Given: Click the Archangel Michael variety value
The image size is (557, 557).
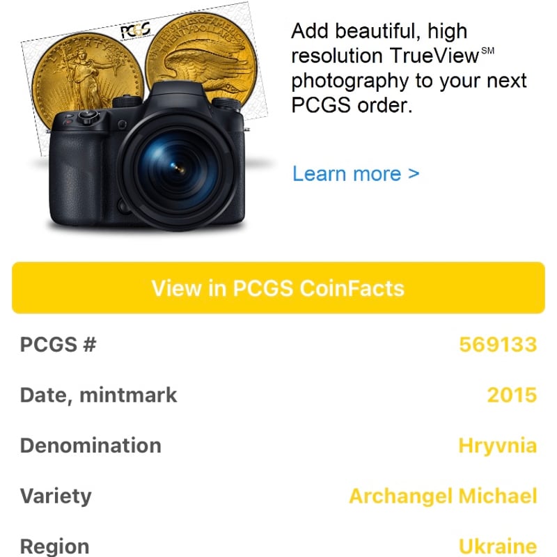Looking at the screenshot, I should click(444, 496).
